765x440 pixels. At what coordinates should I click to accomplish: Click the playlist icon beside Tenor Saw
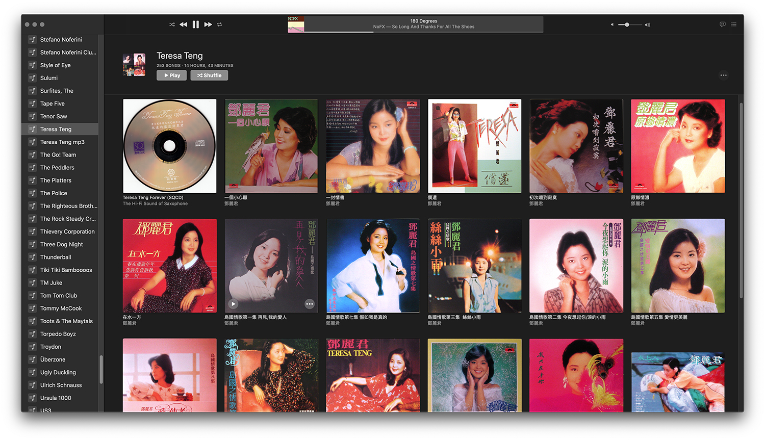(33, 116)
